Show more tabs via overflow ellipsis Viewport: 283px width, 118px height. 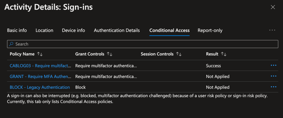click(x=272, y=30)
